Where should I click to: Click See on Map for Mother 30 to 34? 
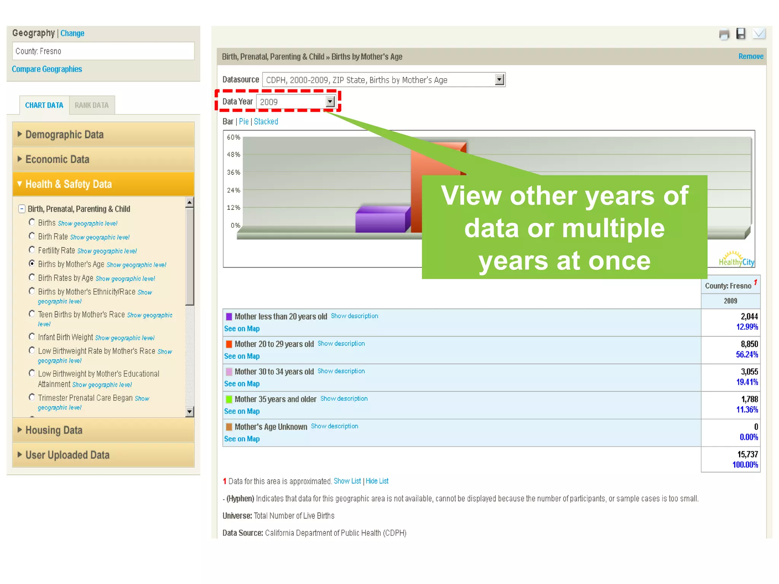pos(242,384)
